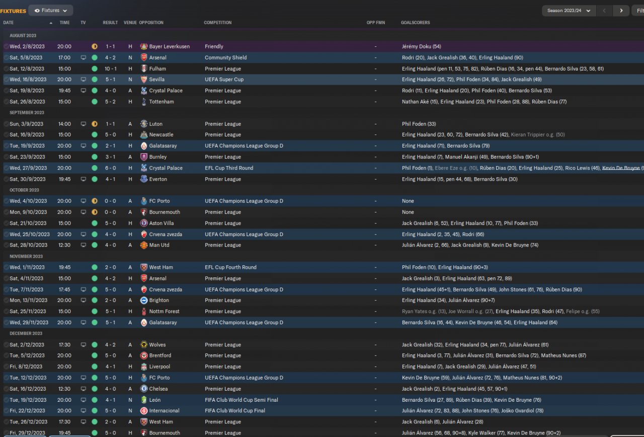Sort fixtures by the TIME column header
The width and height of the screenshot is (644, 437).
(64, 23)
